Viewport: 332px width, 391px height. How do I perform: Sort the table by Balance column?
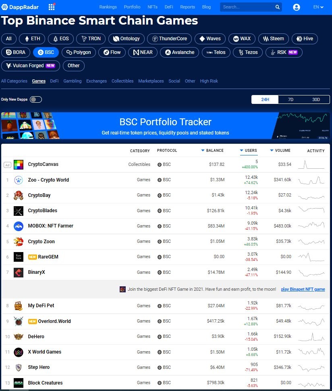212,150
